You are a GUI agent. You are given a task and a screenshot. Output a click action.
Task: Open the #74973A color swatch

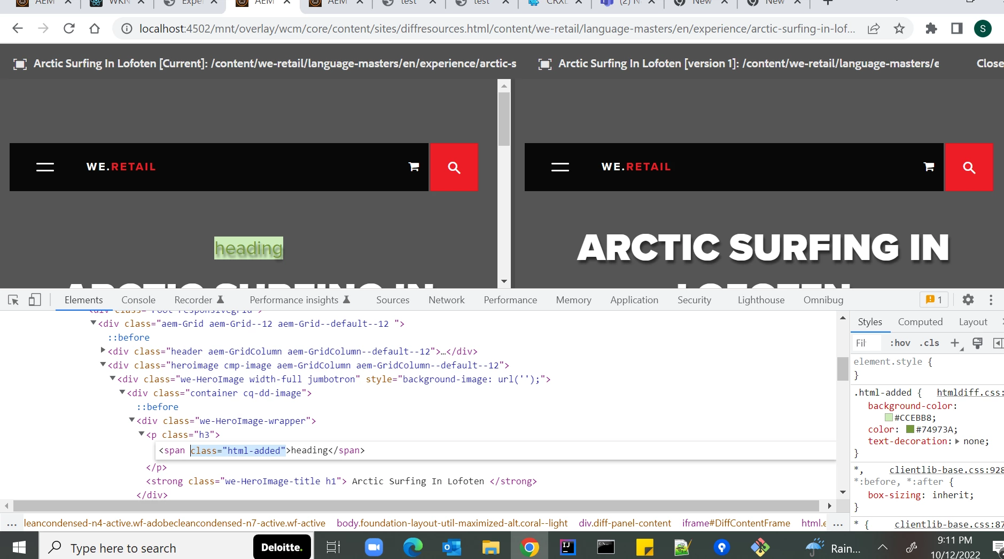point(910,429)
